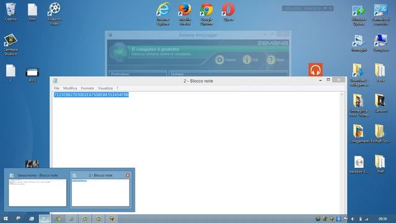Select the Opera desktop shortcut
The height and width of the screenshot is (223, 396).
point(228,12)
